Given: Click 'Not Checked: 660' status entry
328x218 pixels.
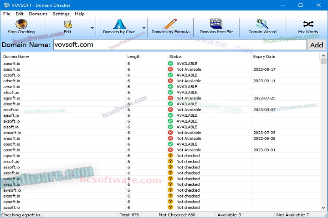Looking at the screenshot, I should click(177, 215).
